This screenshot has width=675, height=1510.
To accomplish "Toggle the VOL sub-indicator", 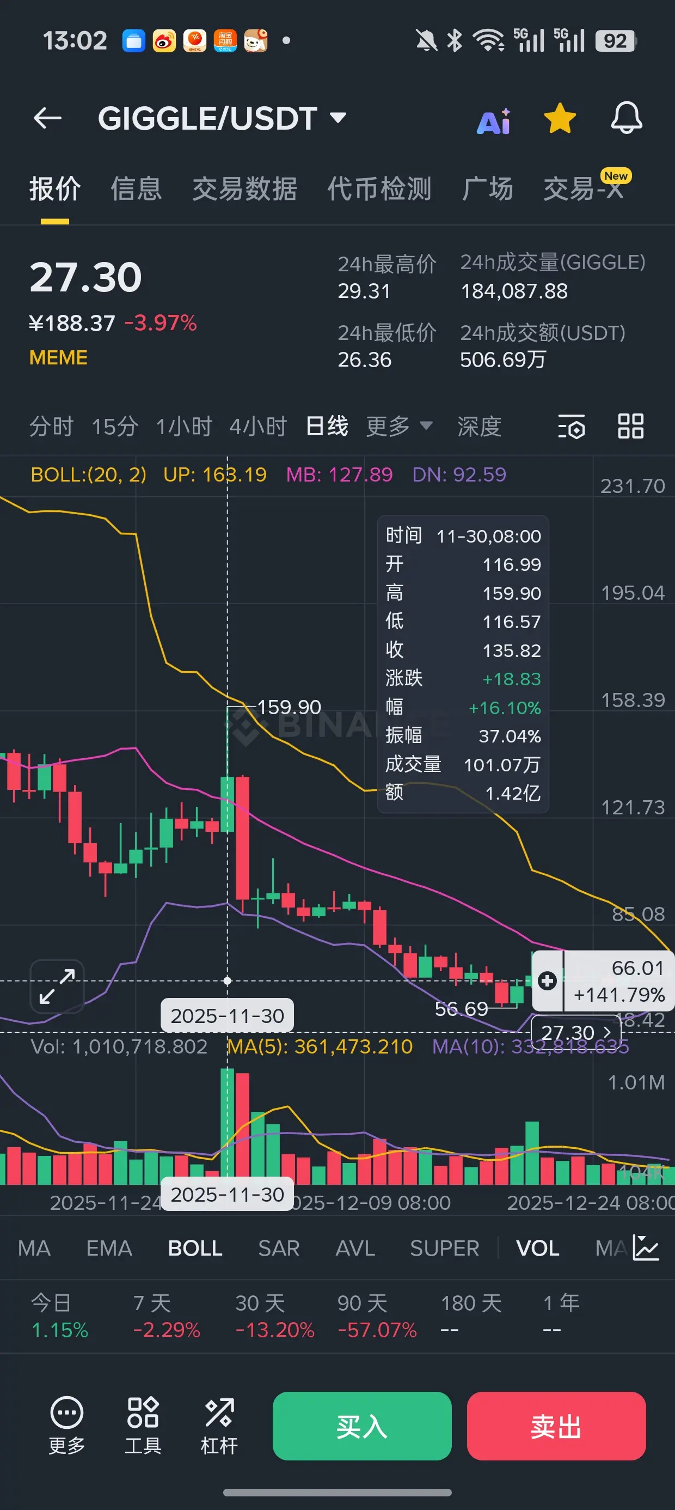I will 538,1248.
